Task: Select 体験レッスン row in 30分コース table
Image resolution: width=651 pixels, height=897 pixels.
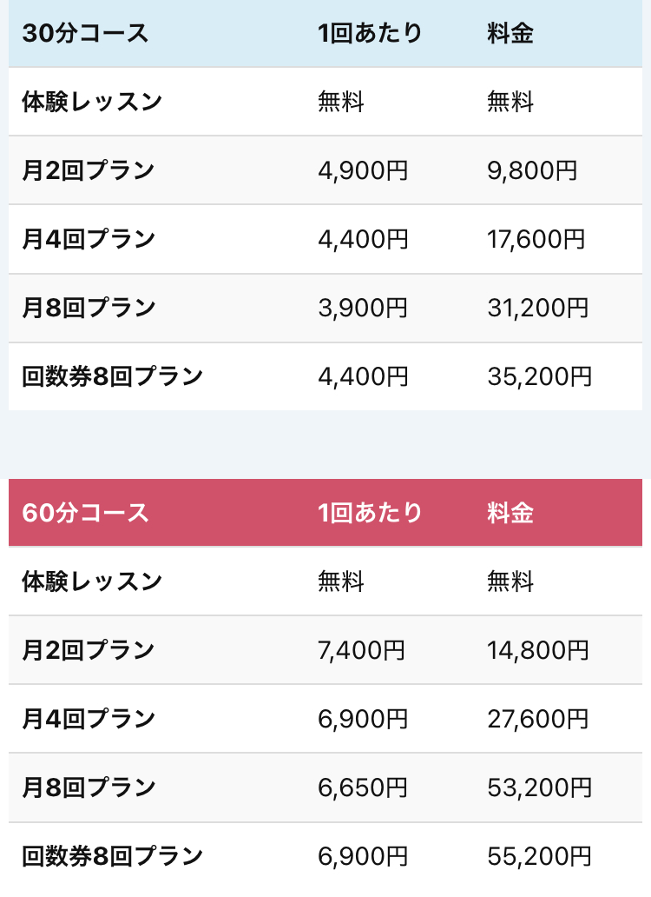Action: 92,102
